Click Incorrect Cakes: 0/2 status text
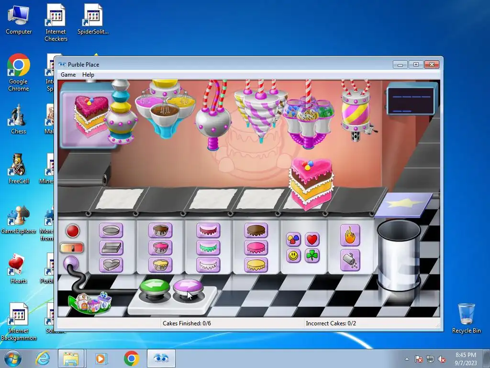The image size is (490, 368). 331,323
